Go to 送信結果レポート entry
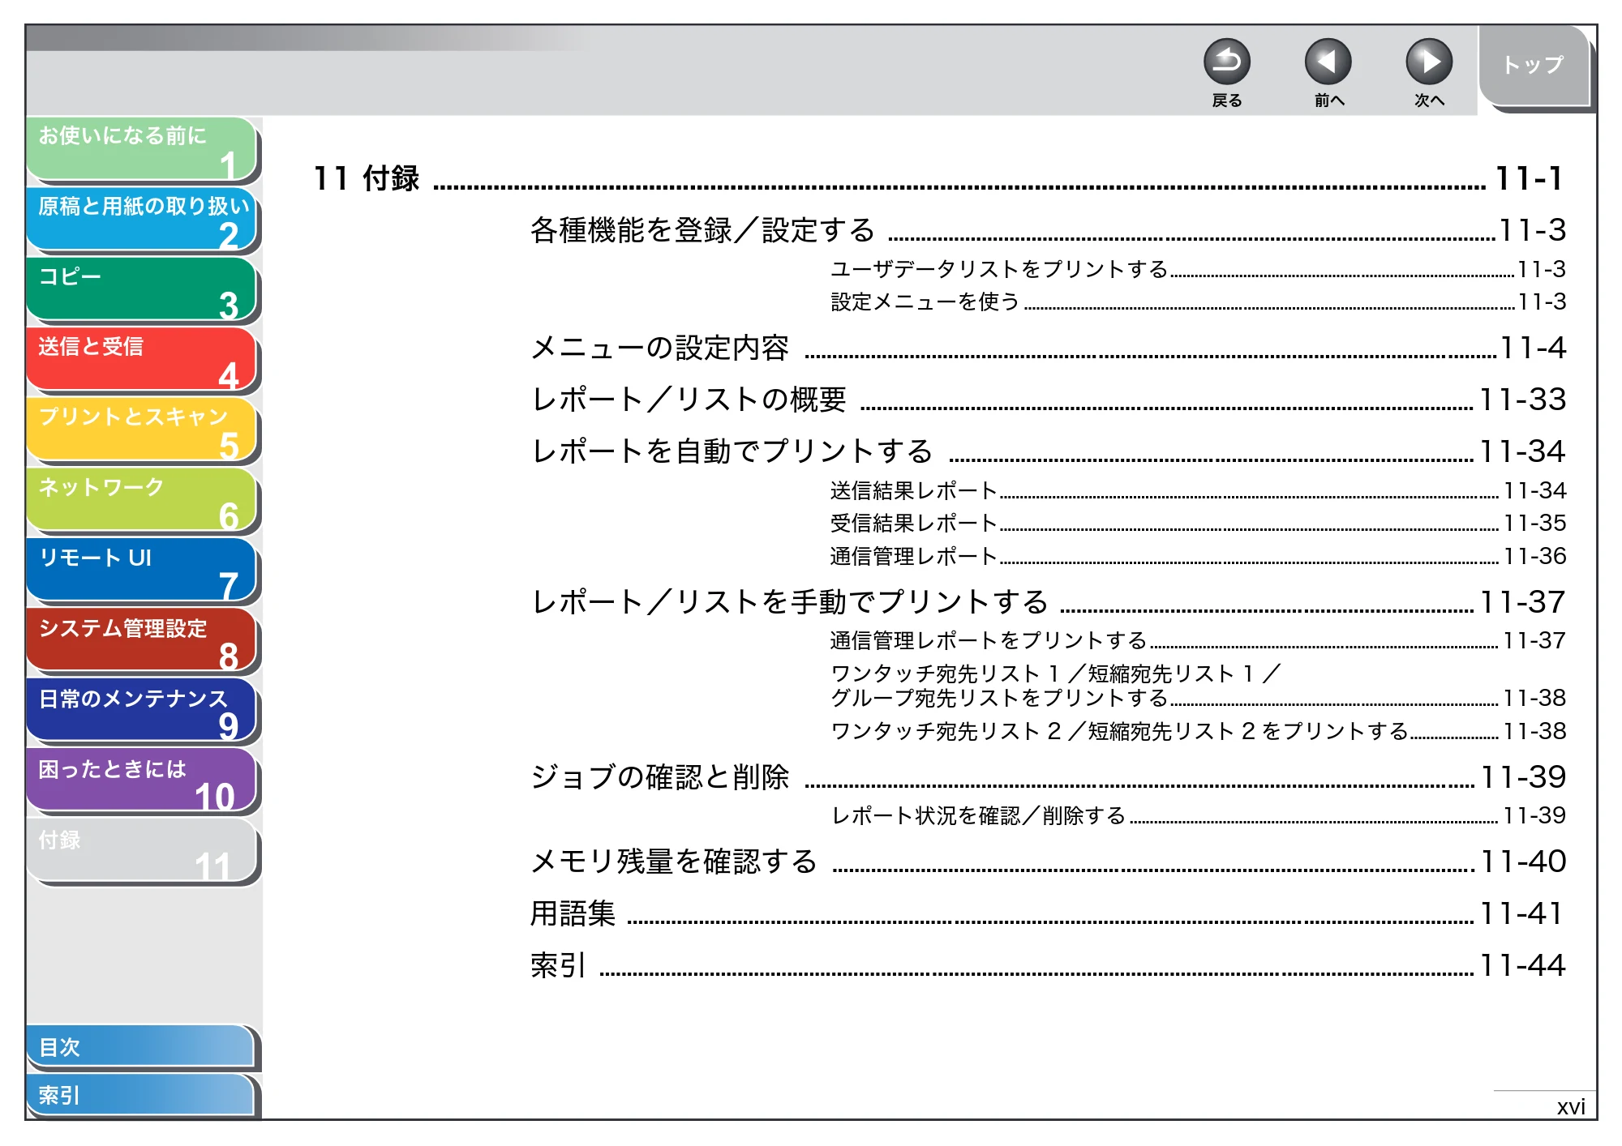The image size is (1622, 1146). click(x=1198, y=490)
